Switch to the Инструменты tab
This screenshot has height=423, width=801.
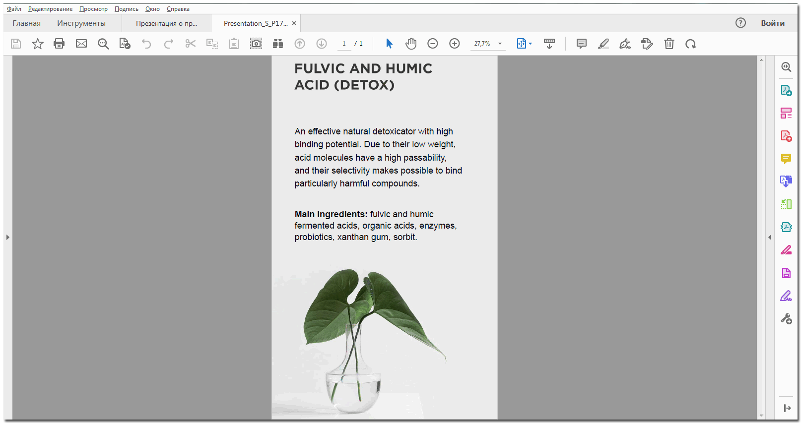[81, 23]
